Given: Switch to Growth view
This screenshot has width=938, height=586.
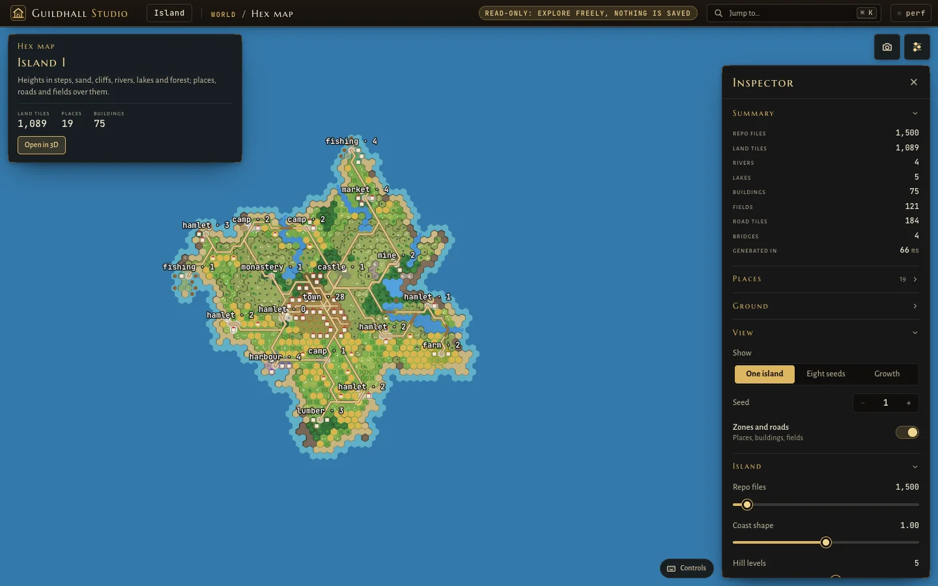Looking at the screenshot, I should (x=887, y=374).
